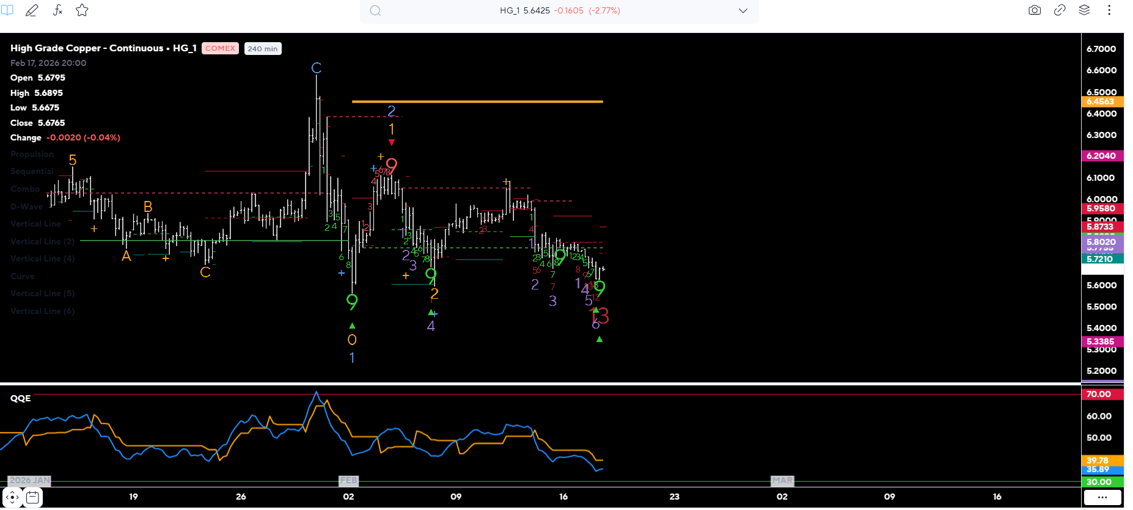
Task: Click the star favorites icon
Action: pyautogui.click(x=82, y=10)
